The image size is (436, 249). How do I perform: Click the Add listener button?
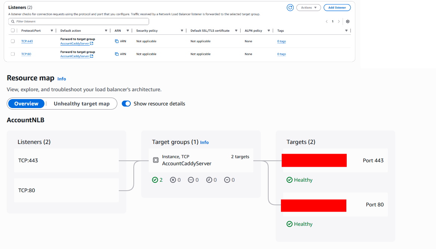pos(337,7)
